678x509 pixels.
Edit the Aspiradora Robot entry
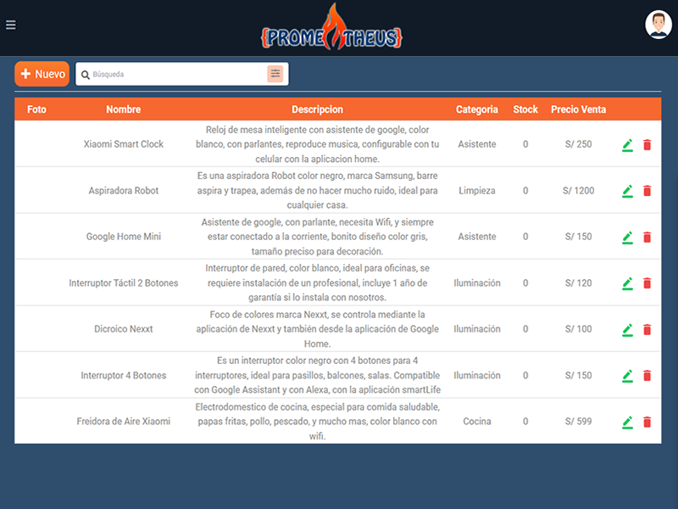coord(627,191)
